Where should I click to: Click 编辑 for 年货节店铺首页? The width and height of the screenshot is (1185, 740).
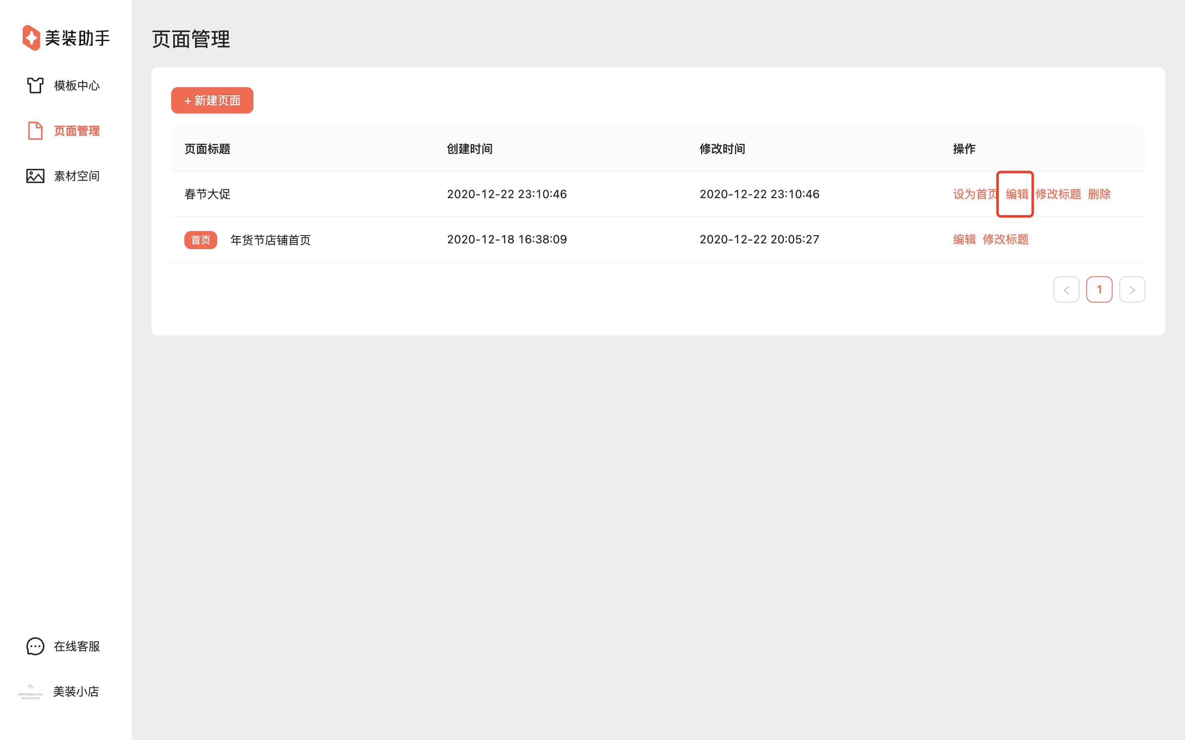tap(964, 239)
